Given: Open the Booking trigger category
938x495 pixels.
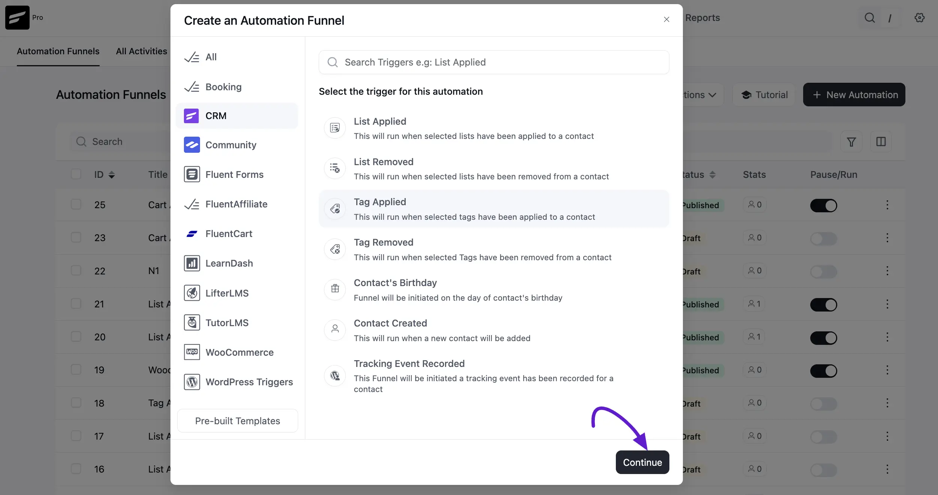Looking at the screenshot, I should (x=237, y=87).
